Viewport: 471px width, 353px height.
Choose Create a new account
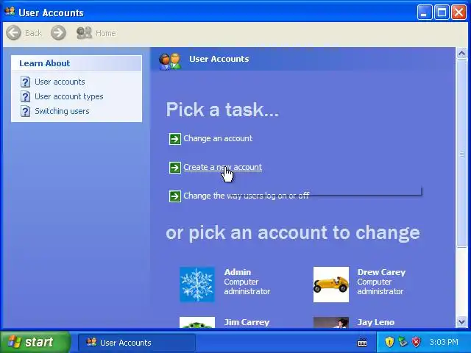222,167
